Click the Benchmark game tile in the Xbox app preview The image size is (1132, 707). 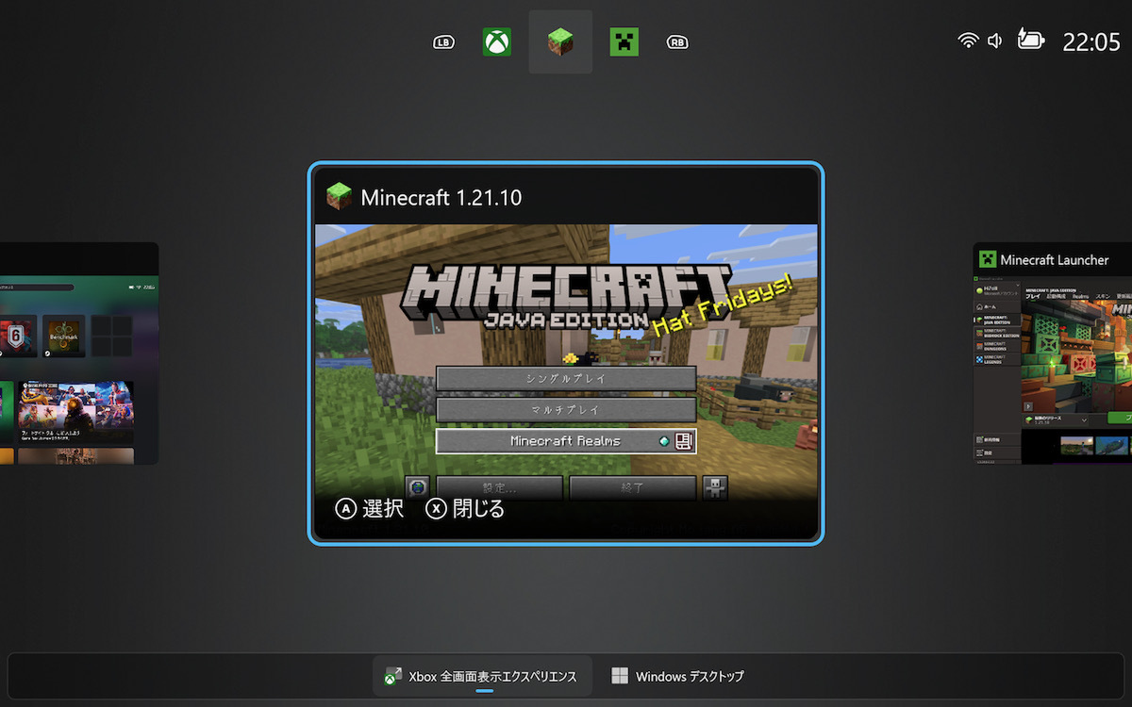point(64,336)
